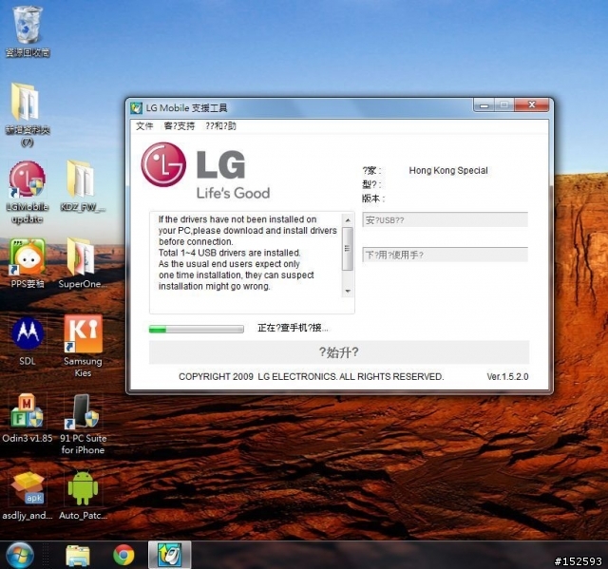608x569 pixels.
Task: Click the instructions box scrollbar thumb
Action: point(348,249)
